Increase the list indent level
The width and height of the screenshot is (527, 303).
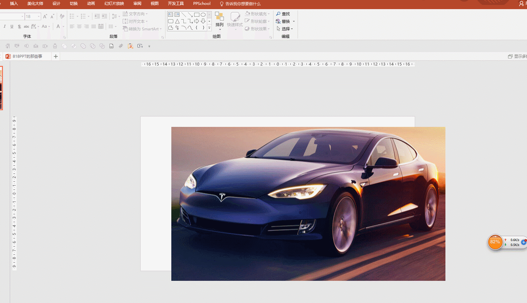click(104, 16)
